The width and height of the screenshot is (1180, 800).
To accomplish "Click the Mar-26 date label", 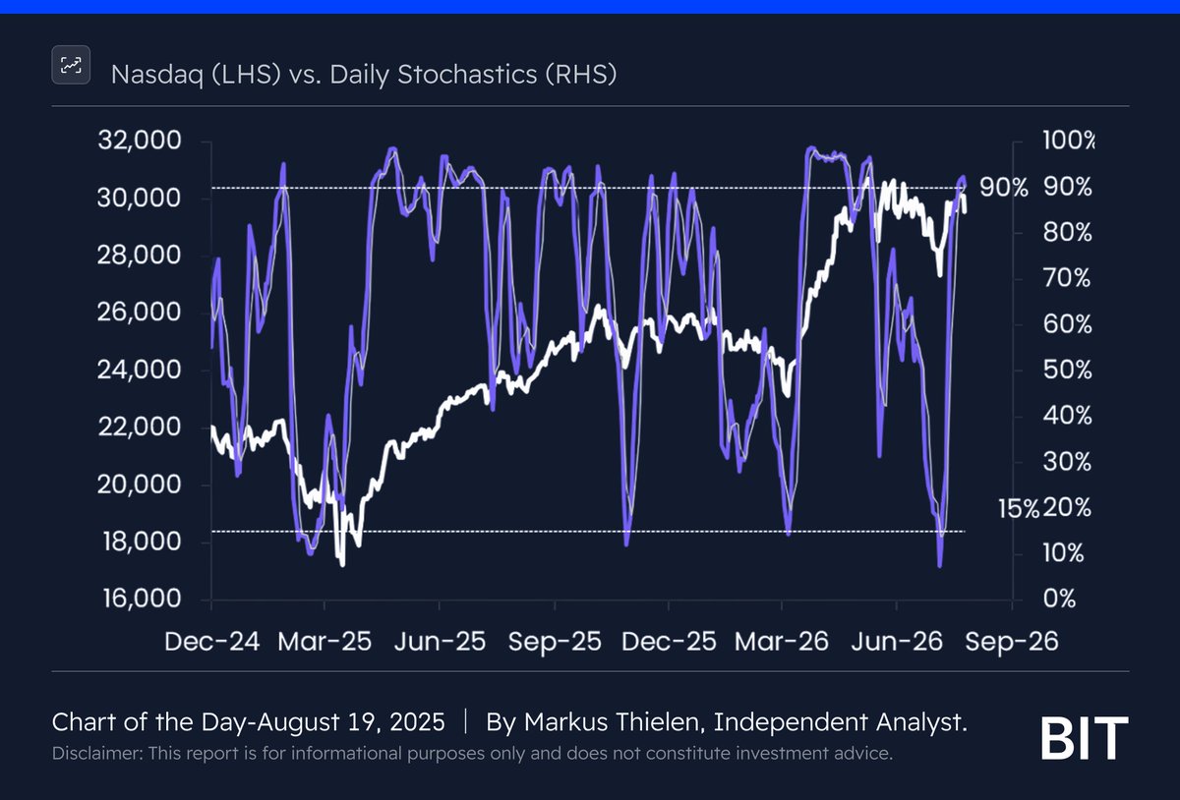I will point(782,642).
